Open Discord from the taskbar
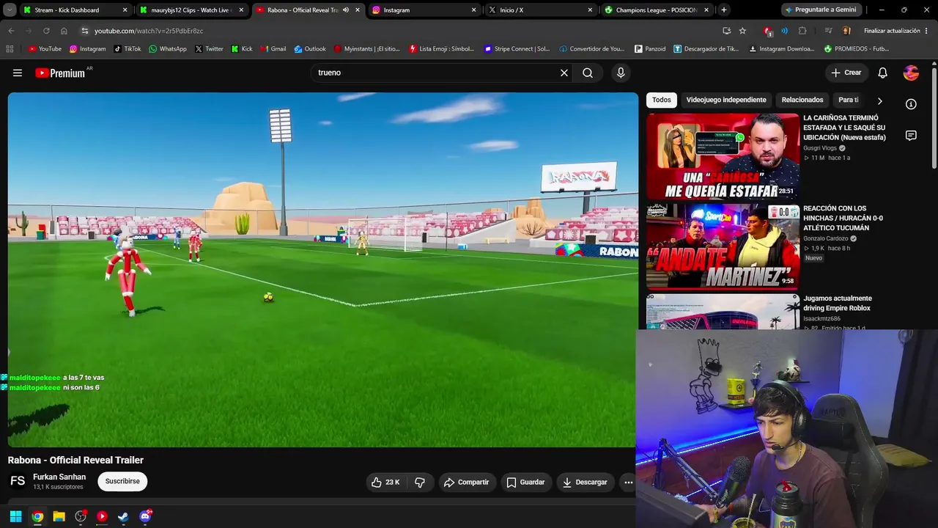Viewport: 938px width, 528px height. point(145,516)
